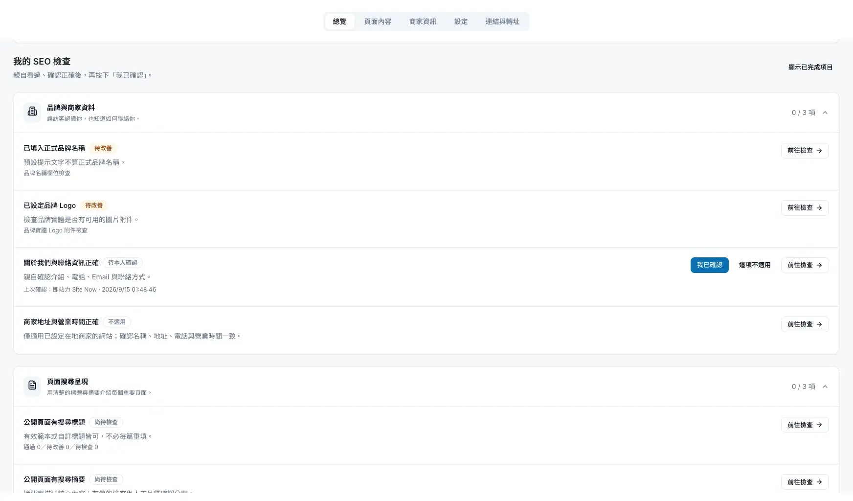Click 前往檢查 for 商家地址與營業時間正確
853x501 pixels.
pyautogui.click(x=805, y=324)
